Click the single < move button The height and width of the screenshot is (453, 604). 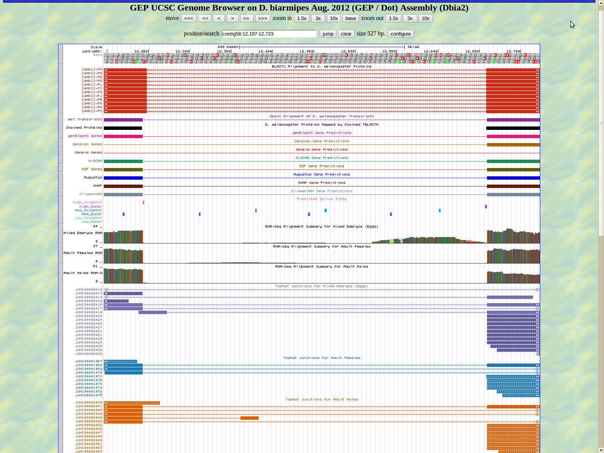219,18
